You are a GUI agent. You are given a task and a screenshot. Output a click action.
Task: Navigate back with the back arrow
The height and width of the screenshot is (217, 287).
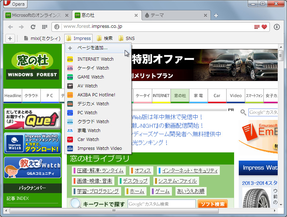pos(10,26)
